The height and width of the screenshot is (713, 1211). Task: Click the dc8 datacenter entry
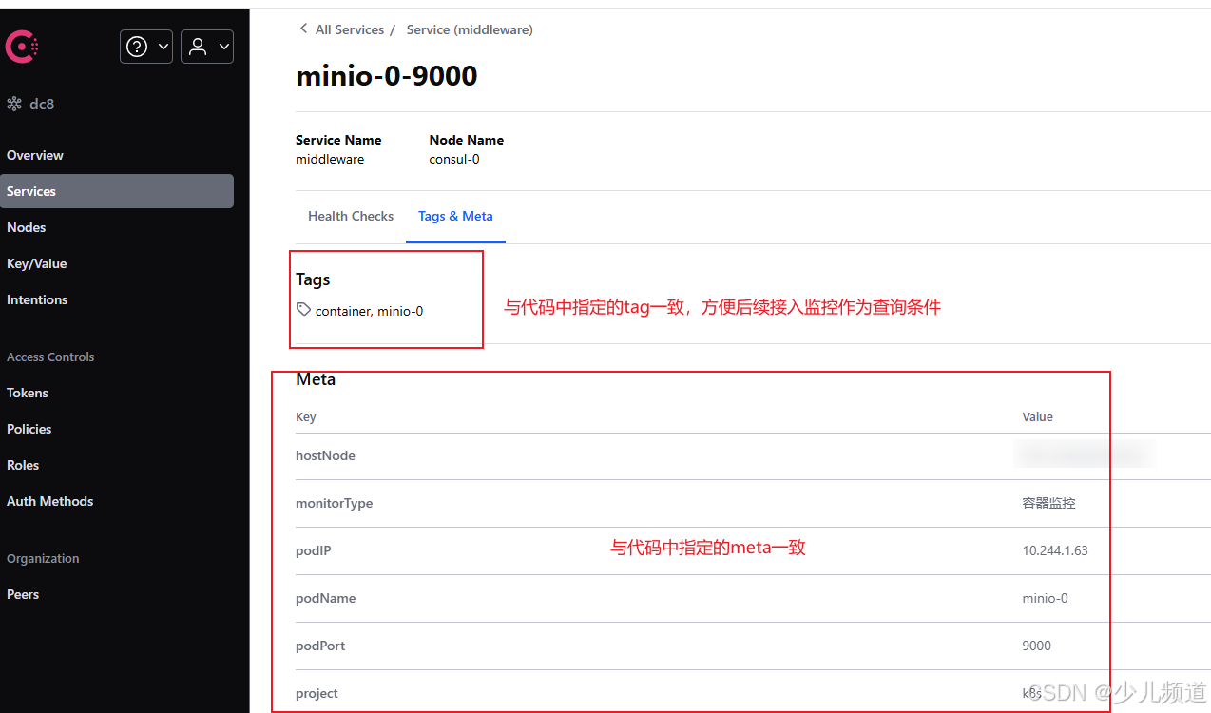tap(30, 104)
